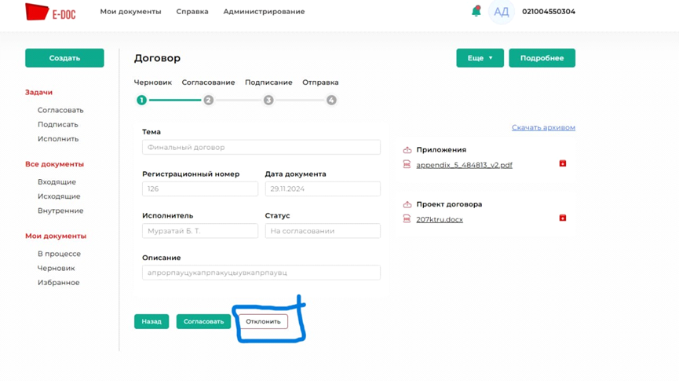This screenshot has width=679, height=381.
Task: Expand the Еще dropdown button
Action: tap(480, 58)
